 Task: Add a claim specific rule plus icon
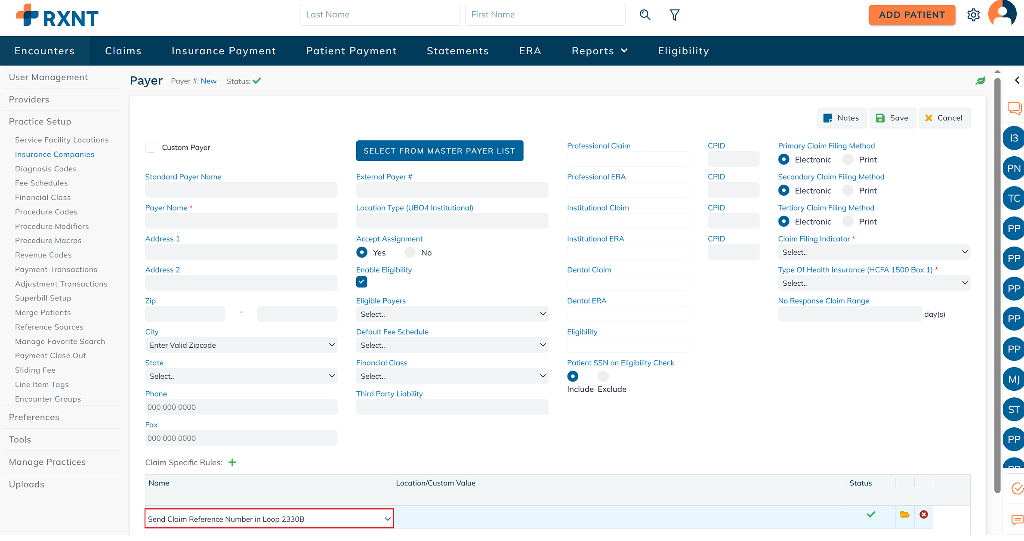(x=232, y=462)
